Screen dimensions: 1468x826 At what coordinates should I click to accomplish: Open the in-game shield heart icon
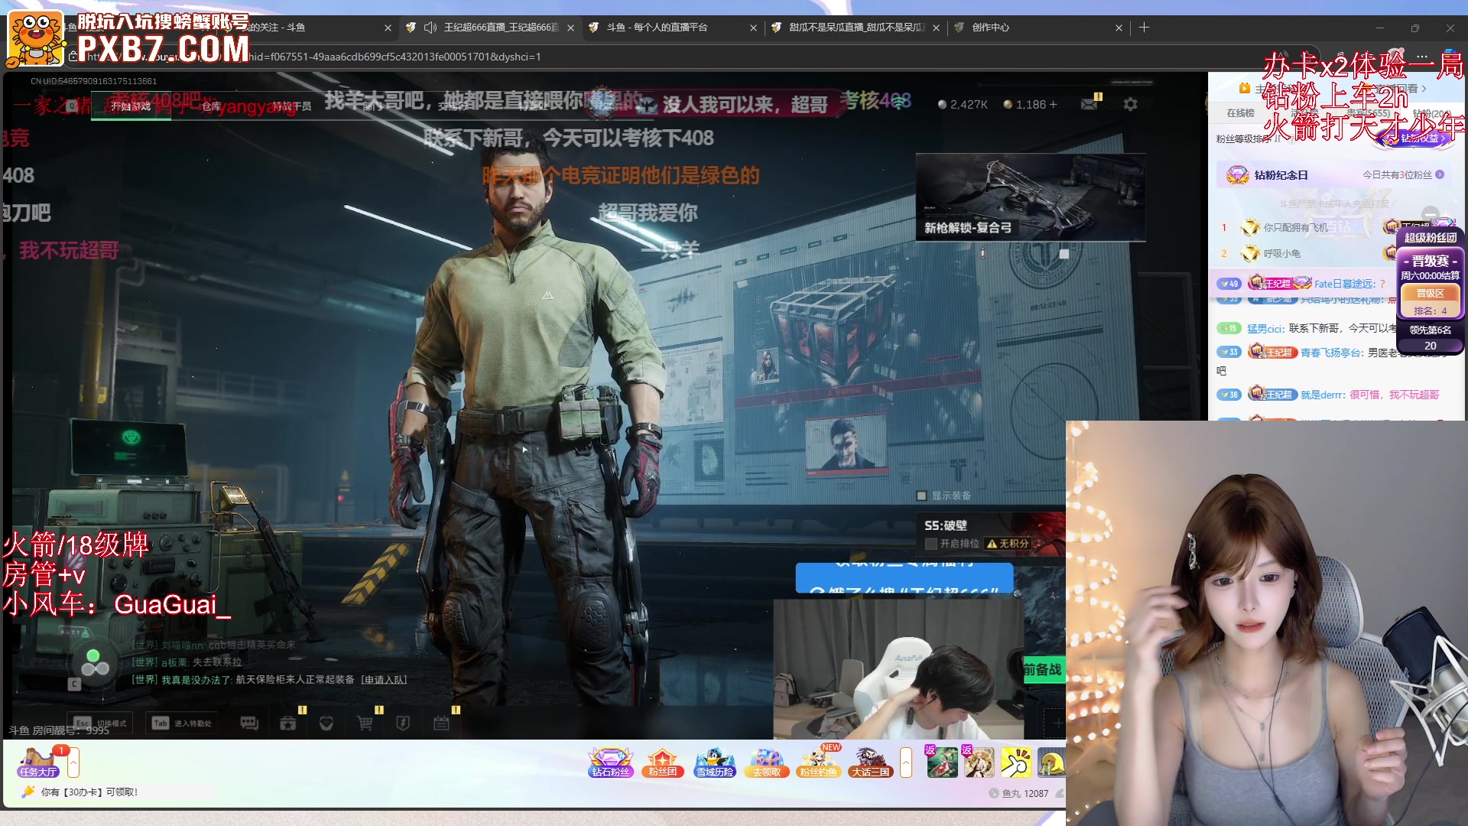(326, 723)
